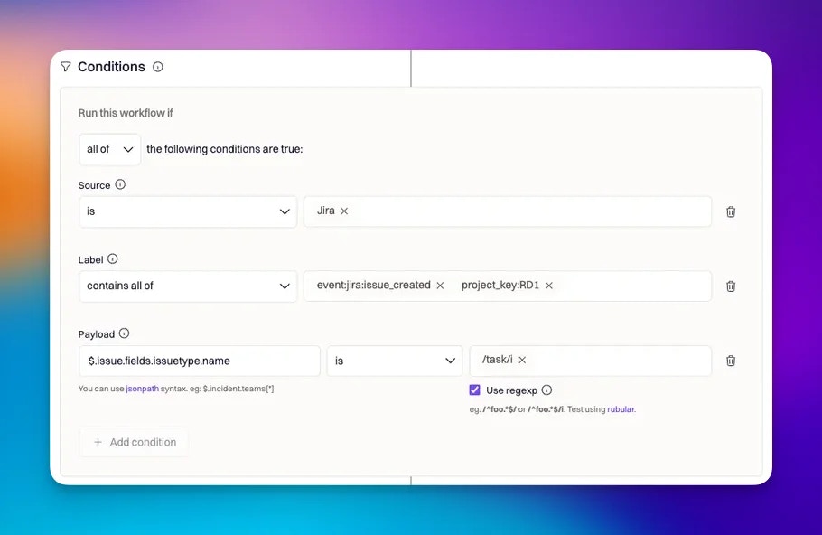Remove the event:jira:issue_created tag
The height and width of the screenshot is (535, 822).
tap(441, 286)
